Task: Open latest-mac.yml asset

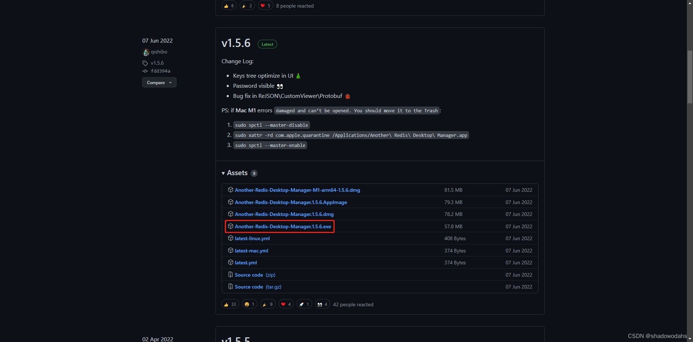Action: coord(252,251)
